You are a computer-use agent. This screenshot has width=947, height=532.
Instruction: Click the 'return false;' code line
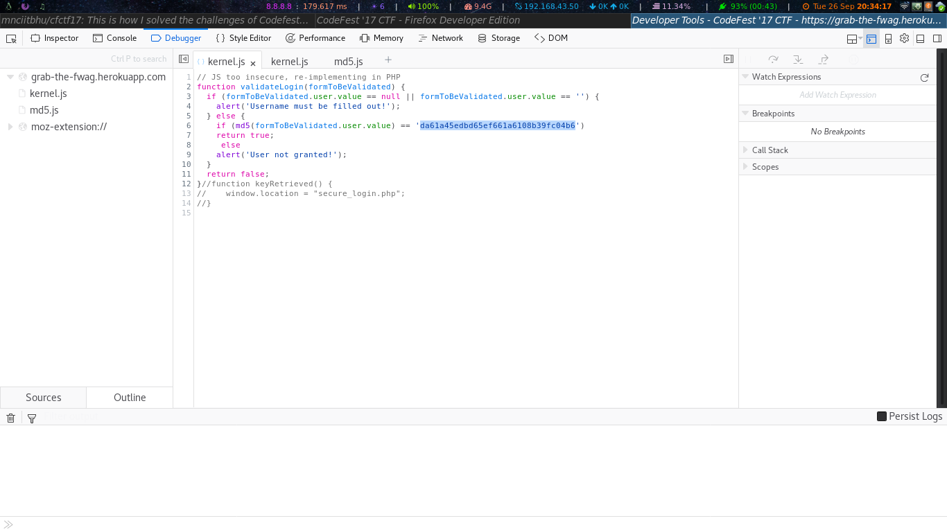coord(237,174)
